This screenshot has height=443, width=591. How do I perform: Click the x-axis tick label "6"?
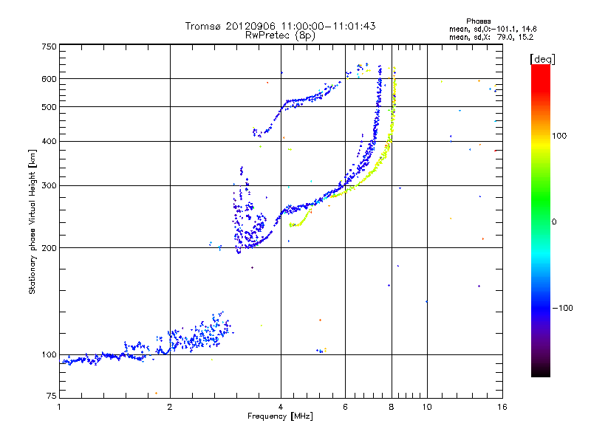click(x=345, y=407)
